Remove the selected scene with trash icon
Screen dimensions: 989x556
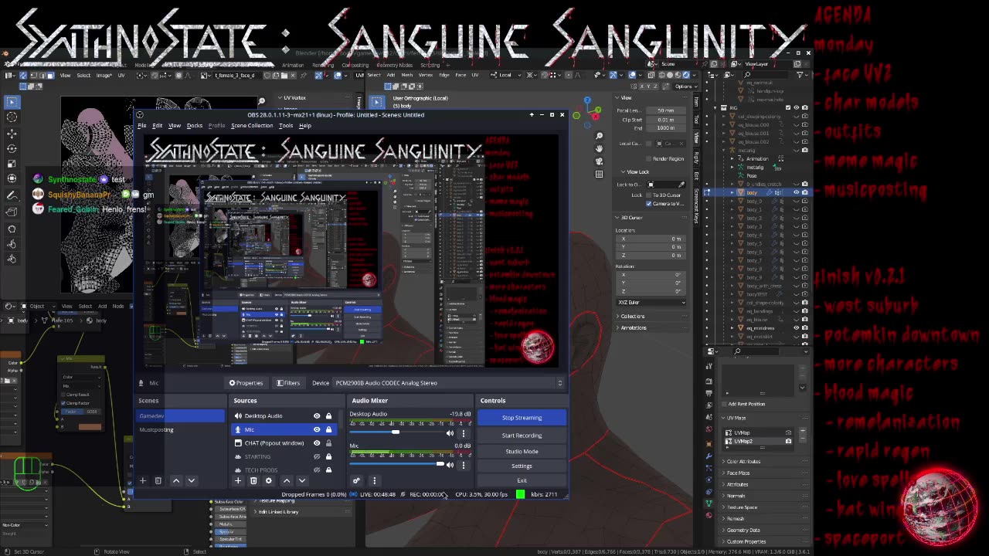(158, 480)
